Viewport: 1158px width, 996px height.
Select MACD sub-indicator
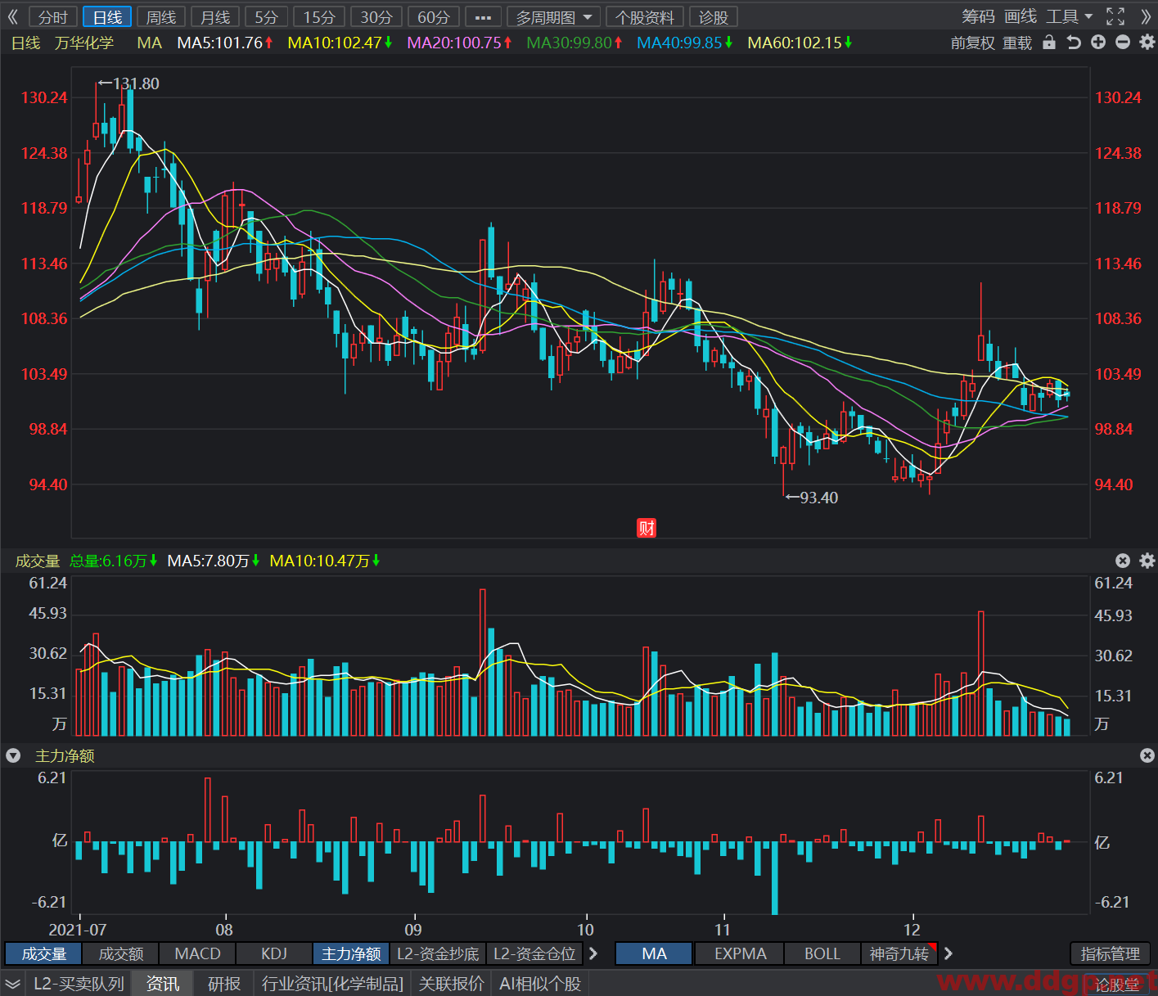[x=198, y=953]
